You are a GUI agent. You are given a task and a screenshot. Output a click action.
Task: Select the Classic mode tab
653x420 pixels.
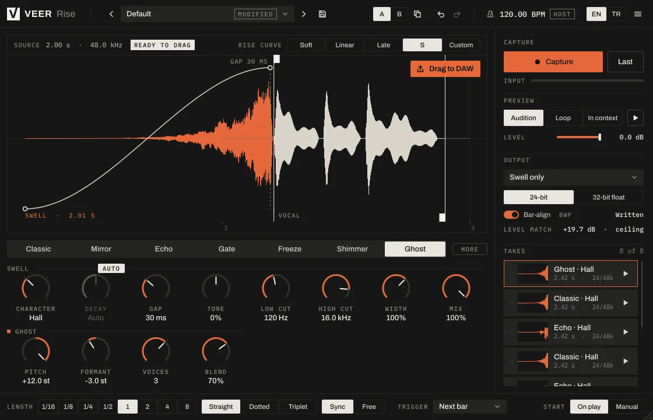(38, 249)
